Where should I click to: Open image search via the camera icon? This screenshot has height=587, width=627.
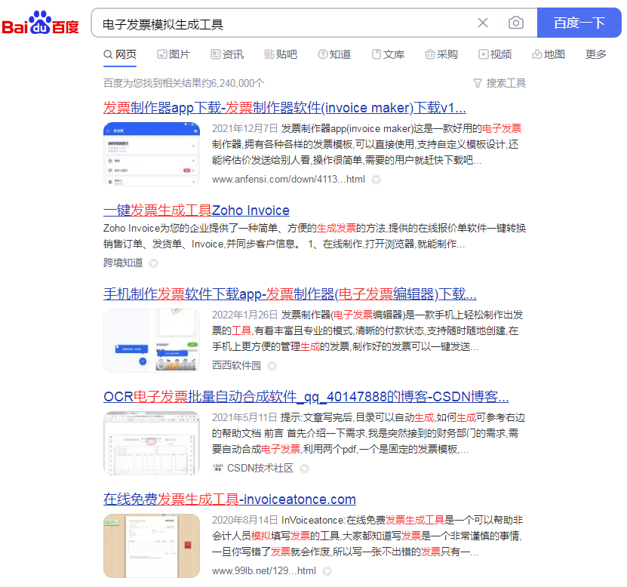point(516,23)
